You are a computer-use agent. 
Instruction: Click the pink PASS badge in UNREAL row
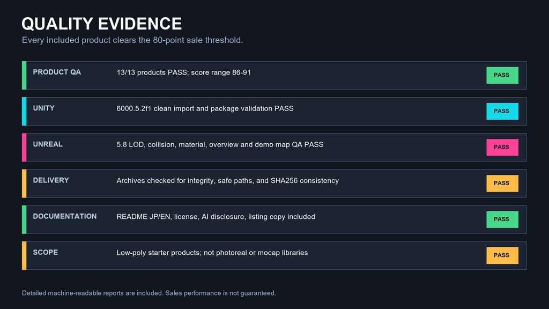tap(502, 148)
